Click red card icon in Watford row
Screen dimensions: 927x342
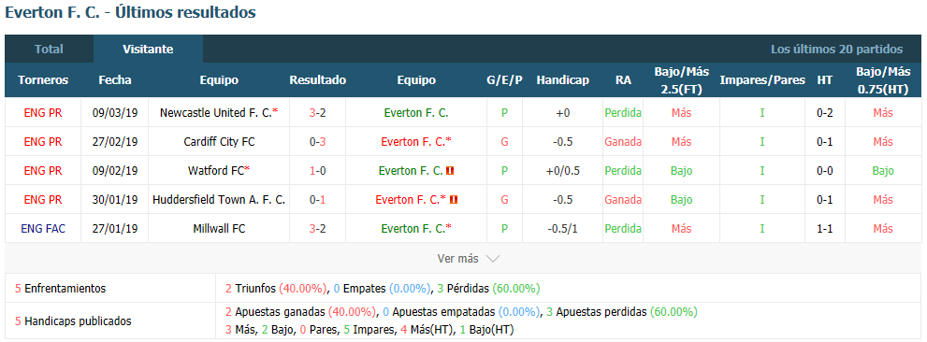(x=451, y=171)
